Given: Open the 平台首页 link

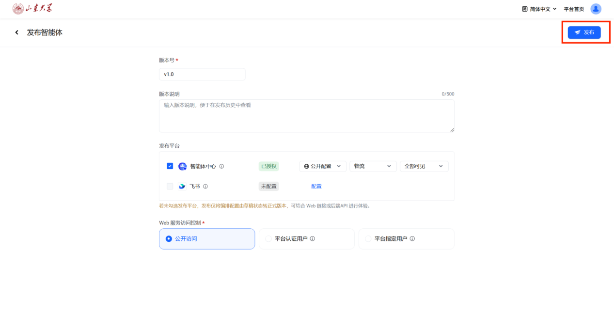Looking at the screenshot, I should click(x=574, y=9).
